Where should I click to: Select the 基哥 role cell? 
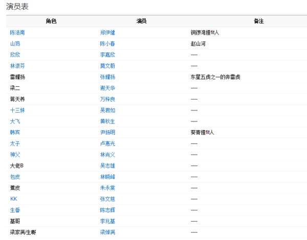coord(15,221)
